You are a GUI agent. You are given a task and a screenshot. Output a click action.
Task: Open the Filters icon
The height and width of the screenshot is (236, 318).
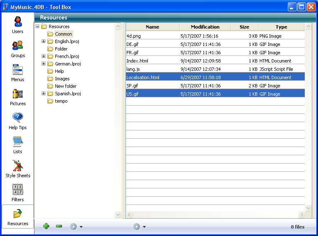(x=18, y=190)
